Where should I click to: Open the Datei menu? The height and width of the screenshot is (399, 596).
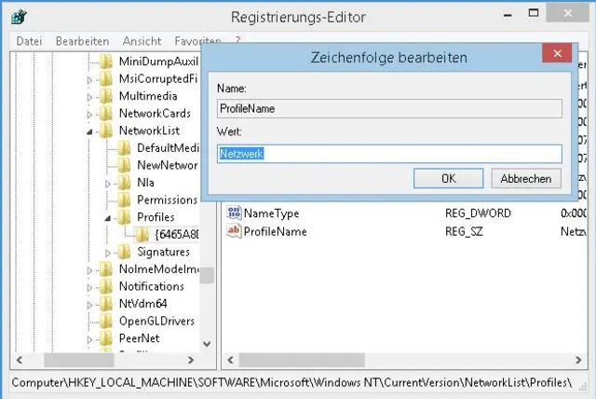pyautogui.click(x=29, y=41)
